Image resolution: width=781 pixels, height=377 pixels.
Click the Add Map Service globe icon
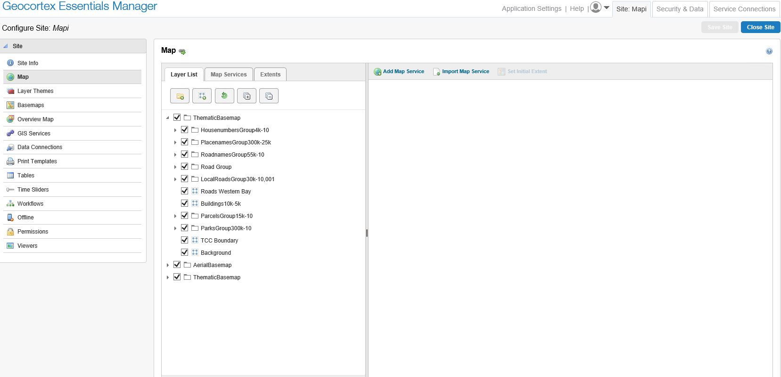click(378, 72)
